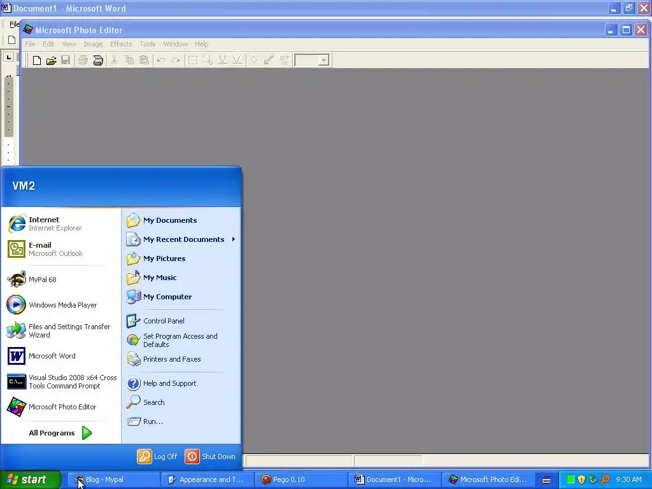This screenshot has width=652, height=489.
Task: Click the Set Transparent Color pencil icon
Action: tap(269, 60)
